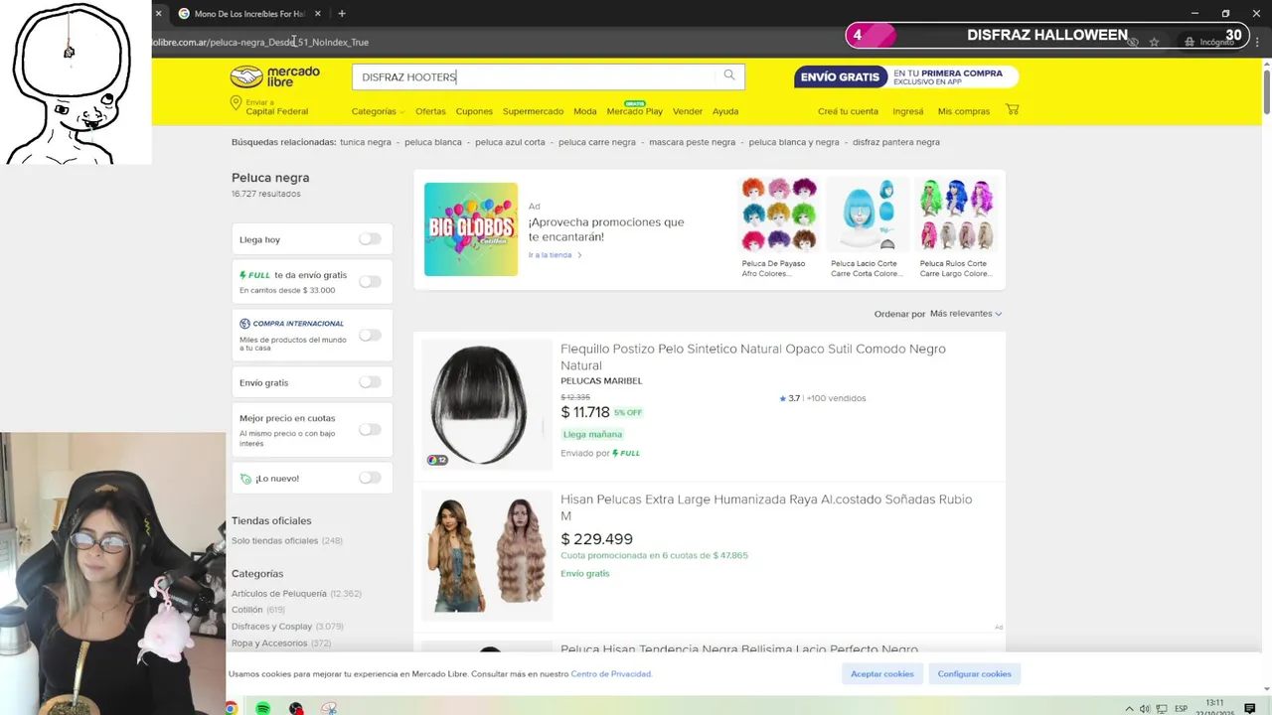Open Vender in the navigation

tap(688, 111)
